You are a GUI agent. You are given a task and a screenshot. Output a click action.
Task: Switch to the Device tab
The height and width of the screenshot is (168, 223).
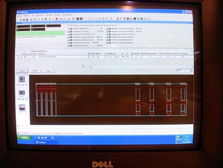click(x=70, y=25)
